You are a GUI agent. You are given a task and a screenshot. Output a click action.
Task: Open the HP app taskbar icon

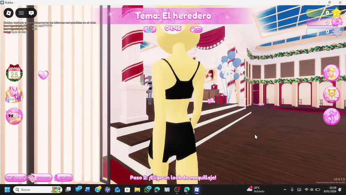coord(108,190)
